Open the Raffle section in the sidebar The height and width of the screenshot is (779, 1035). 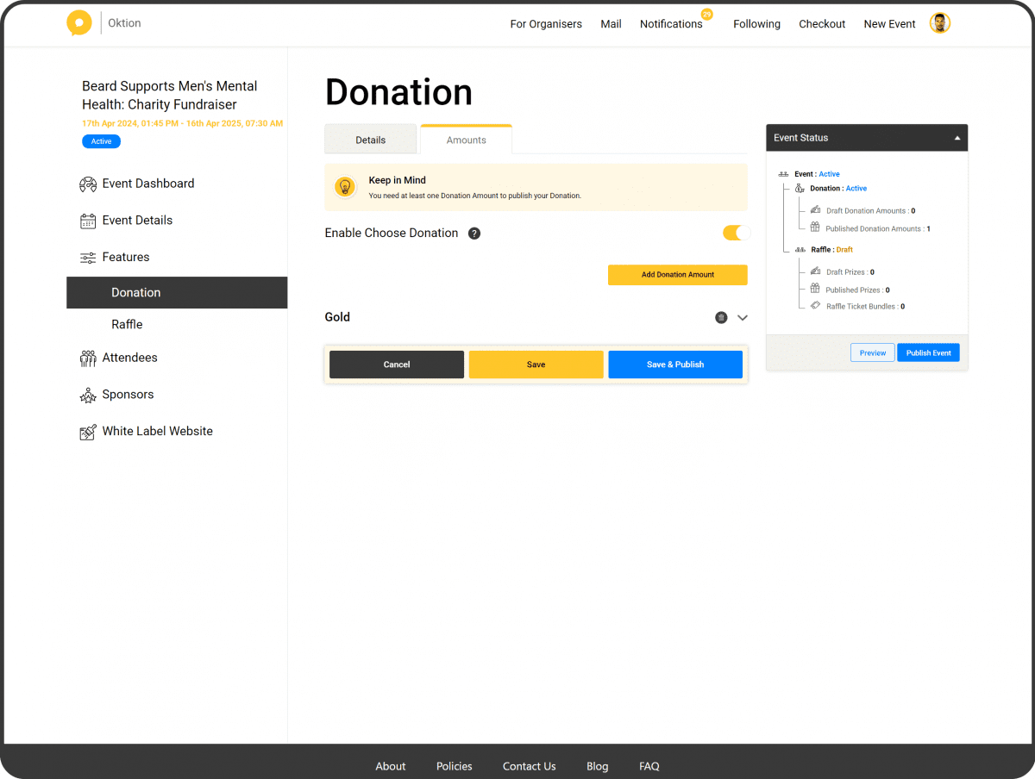(127, 324)
